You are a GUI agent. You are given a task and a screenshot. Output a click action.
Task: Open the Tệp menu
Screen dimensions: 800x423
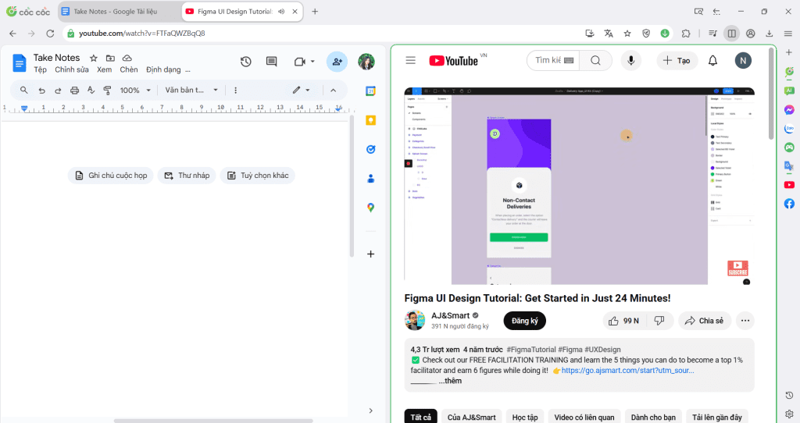point(41,69)
